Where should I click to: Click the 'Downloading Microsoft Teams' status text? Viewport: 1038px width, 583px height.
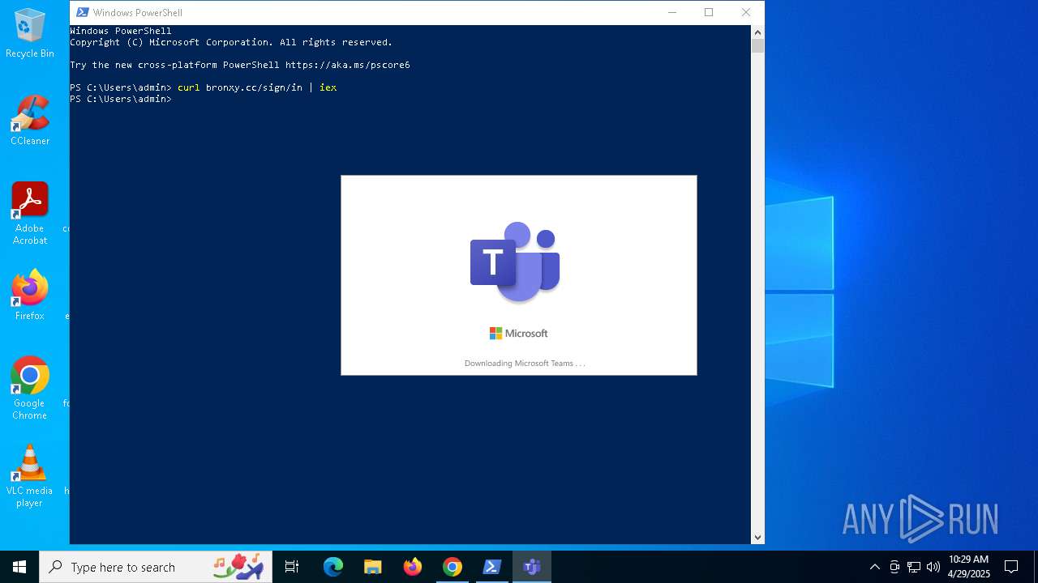pos(525,364)
